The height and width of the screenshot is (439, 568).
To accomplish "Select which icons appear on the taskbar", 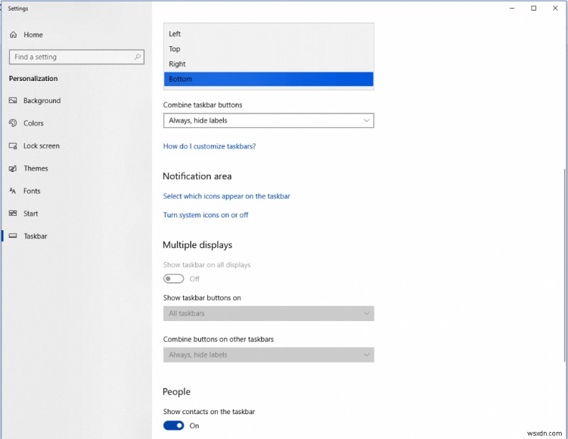I will click(226, 196).
